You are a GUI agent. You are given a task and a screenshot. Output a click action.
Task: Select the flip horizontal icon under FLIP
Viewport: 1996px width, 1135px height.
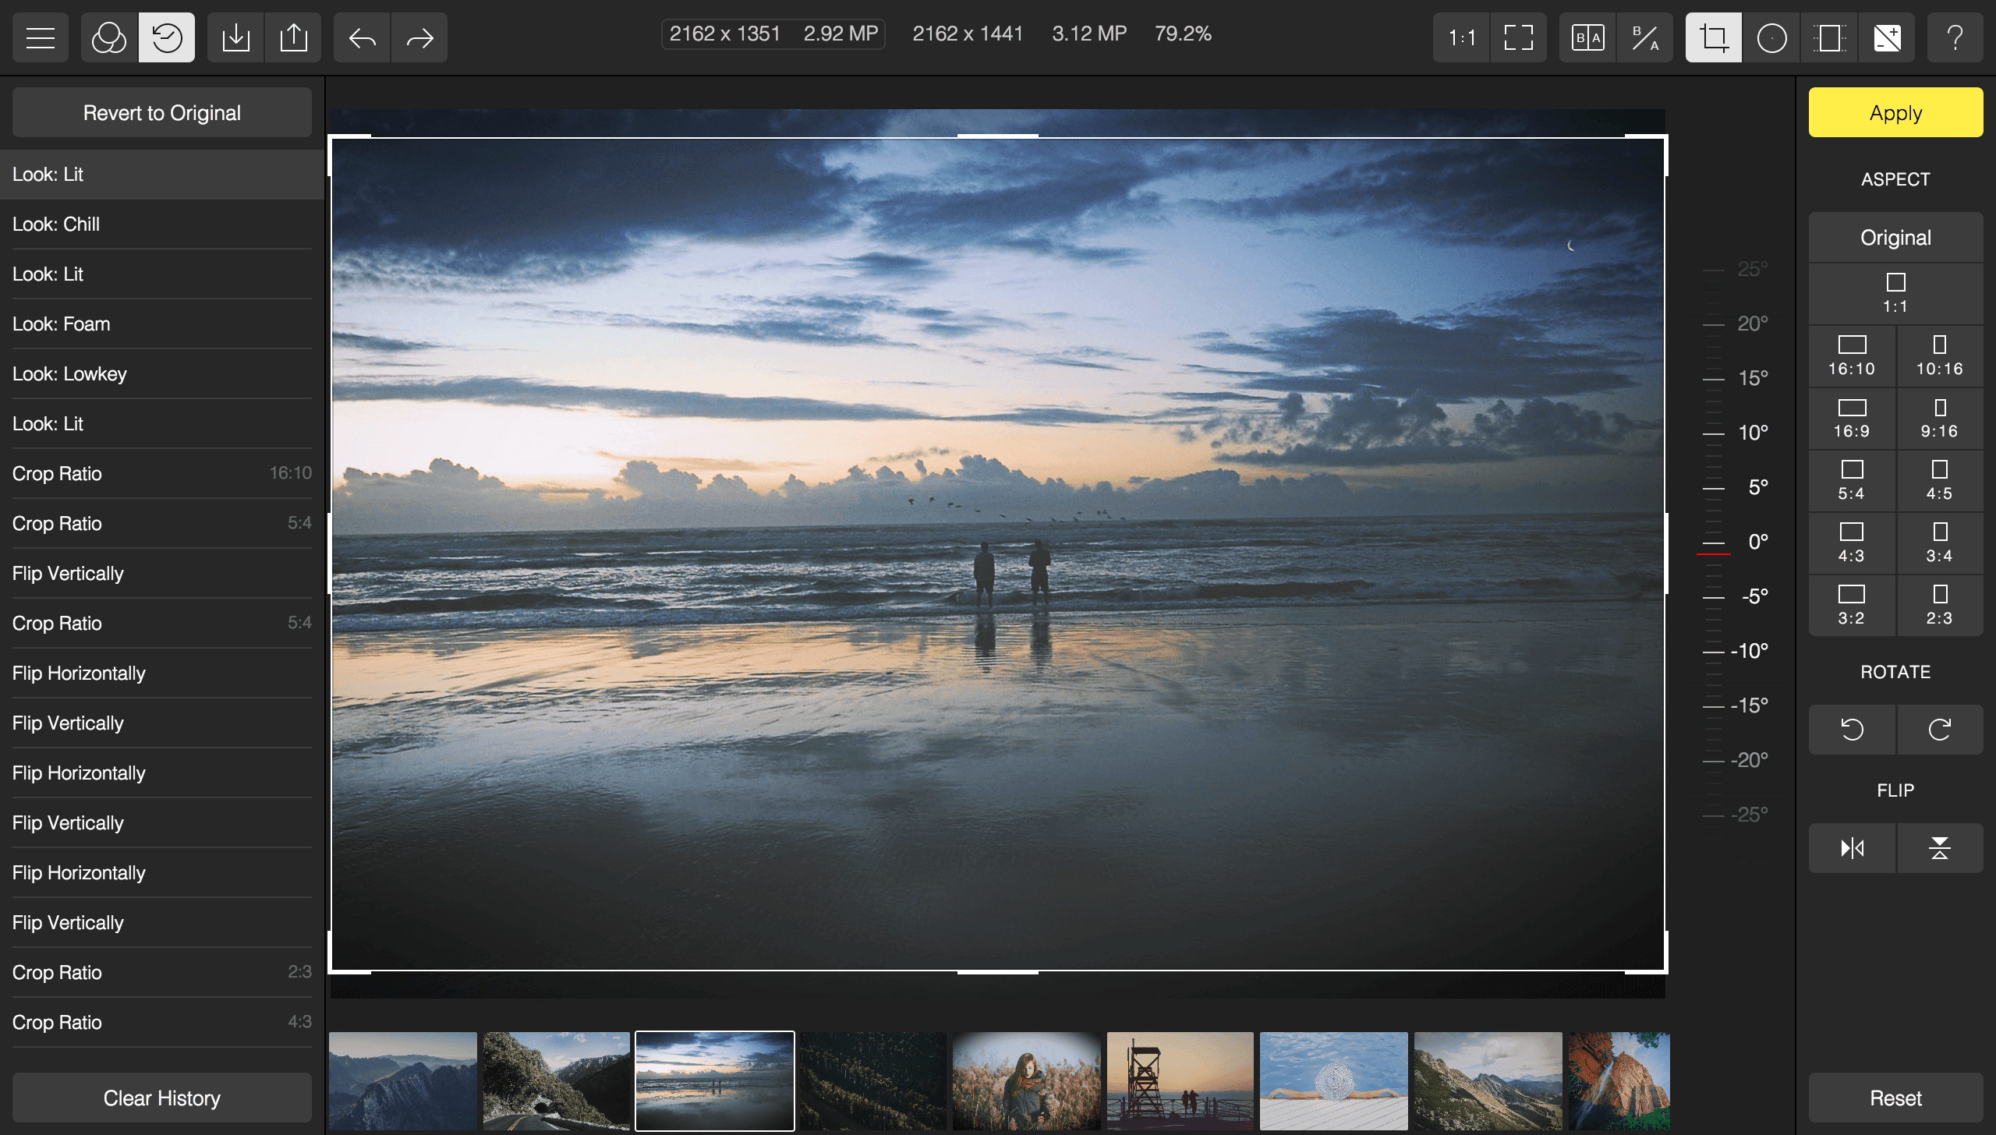[x=1852, y=847]
